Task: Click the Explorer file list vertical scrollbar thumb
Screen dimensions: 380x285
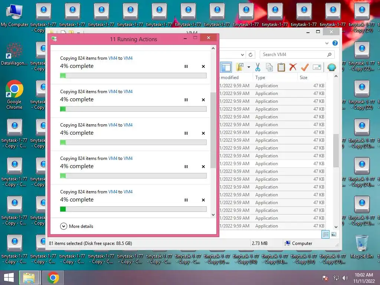Action: (x=336, y=151)
